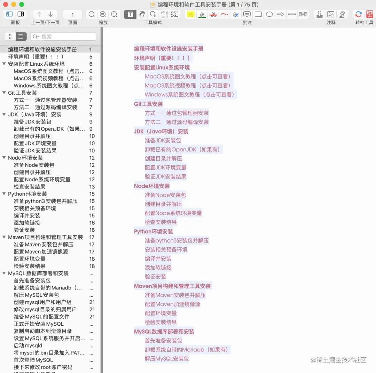
Task: Select the Magnify tool
Action: click(x=153, y=14)
